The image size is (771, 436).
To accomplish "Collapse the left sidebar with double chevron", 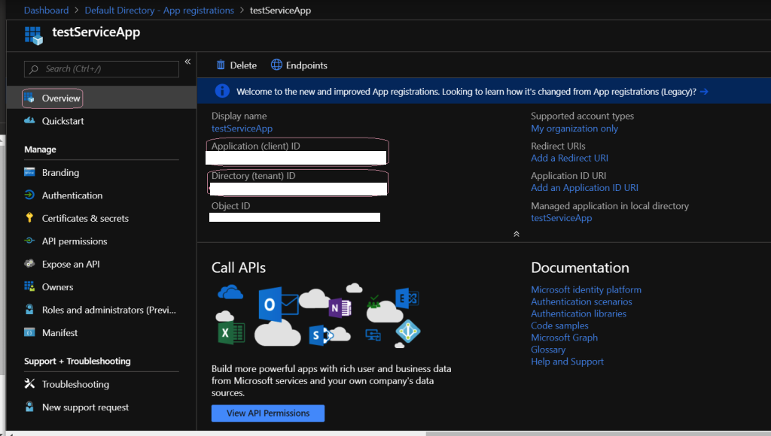I will 187,62.
